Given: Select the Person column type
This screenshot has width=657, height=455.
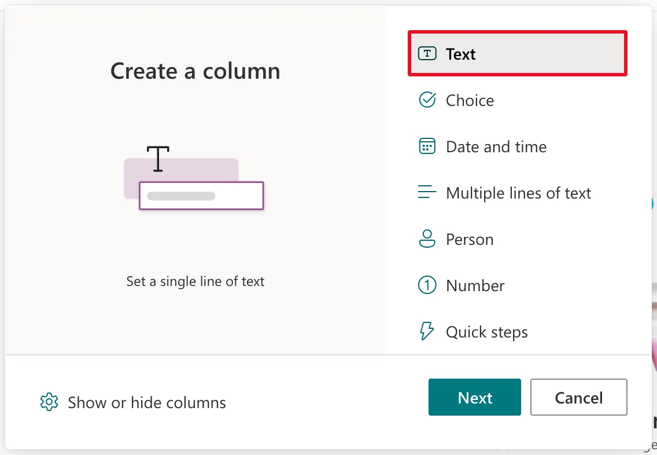Looking at the screenshot, I should [x=518, y=240].
